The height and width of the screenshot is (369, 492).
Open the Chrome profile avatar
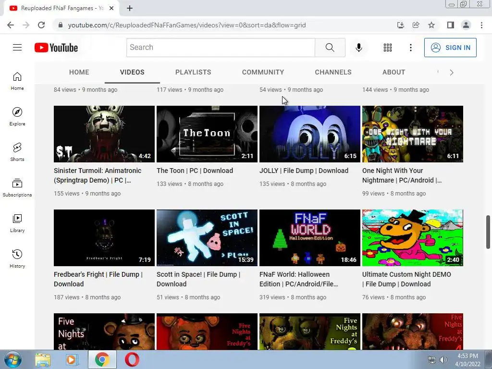pos(466,25)
